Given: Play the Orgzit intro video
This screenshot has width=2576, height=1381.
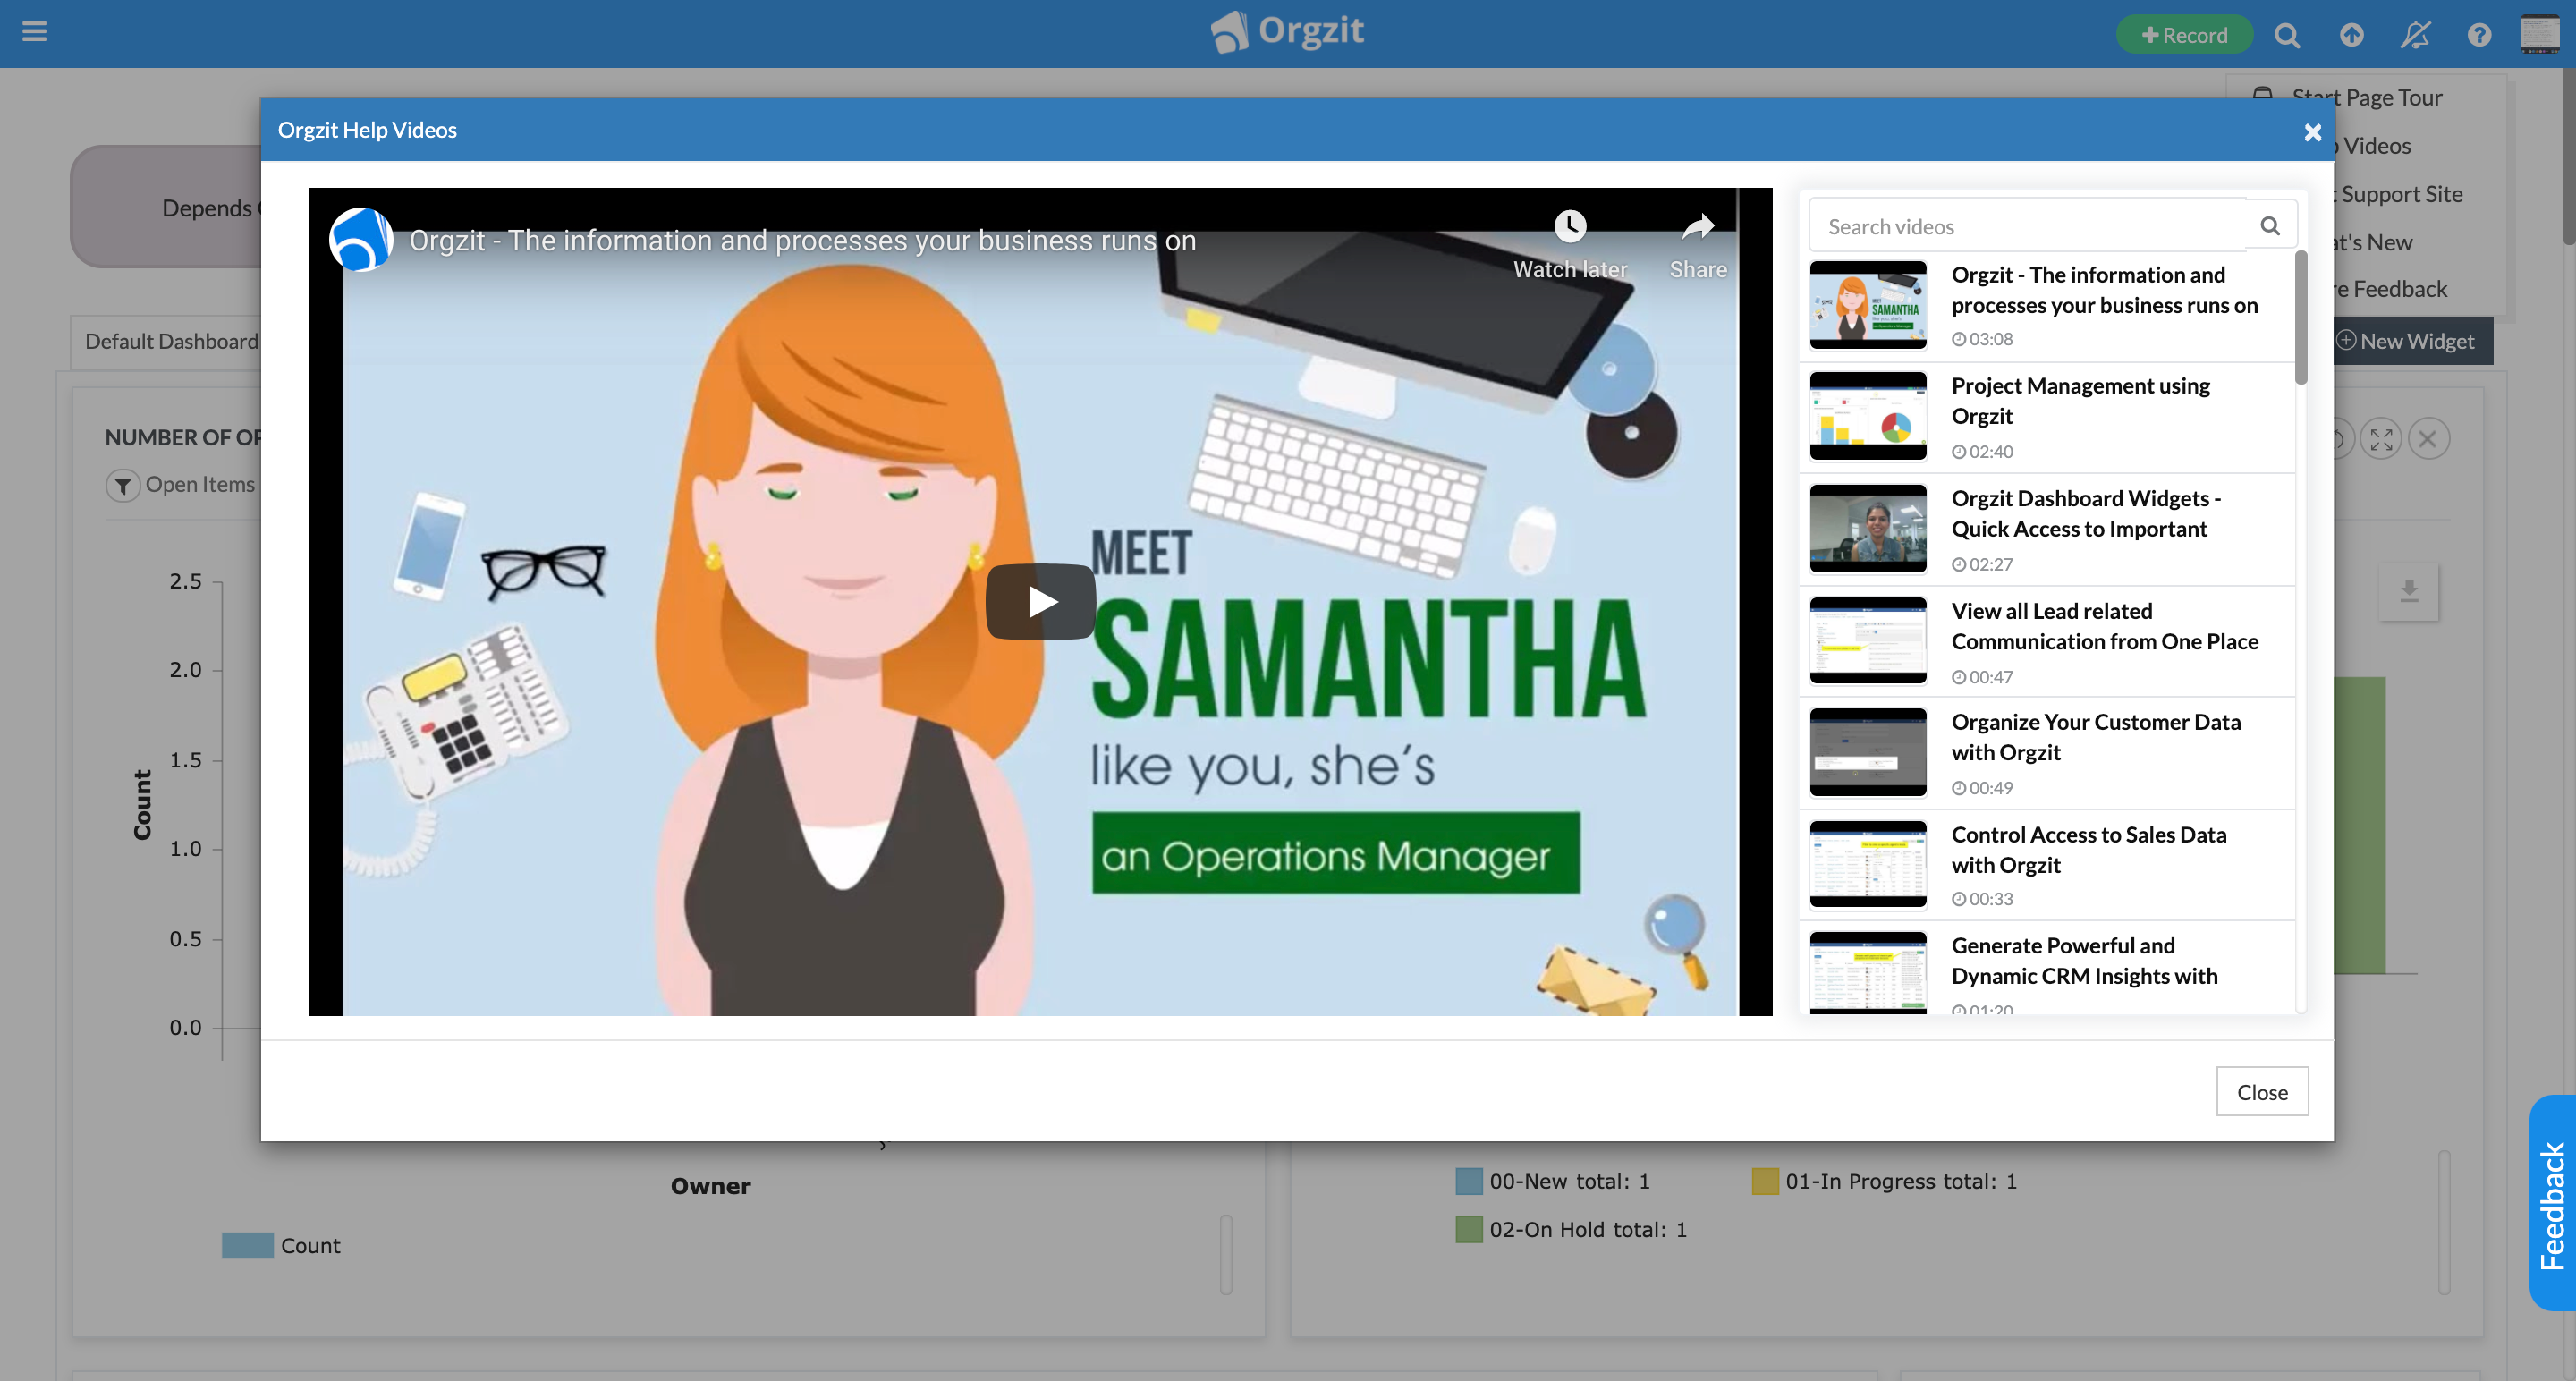Looking at the screenshot, I should pyautogui.click(x=1040, y=601).
